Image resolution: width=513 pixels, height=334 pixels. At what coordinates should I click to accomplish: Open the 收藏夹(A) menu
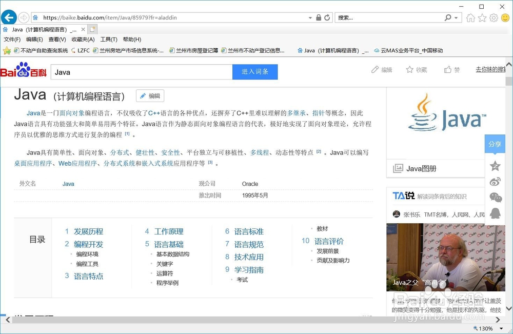[83, 40]
